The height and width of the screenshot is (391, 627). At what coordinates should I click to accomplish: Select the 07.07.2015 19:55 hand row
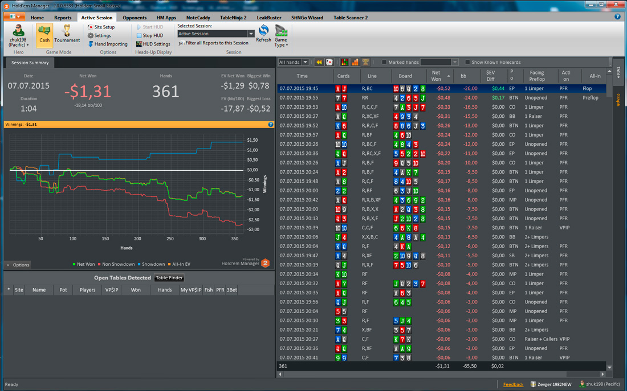[441, 98]
